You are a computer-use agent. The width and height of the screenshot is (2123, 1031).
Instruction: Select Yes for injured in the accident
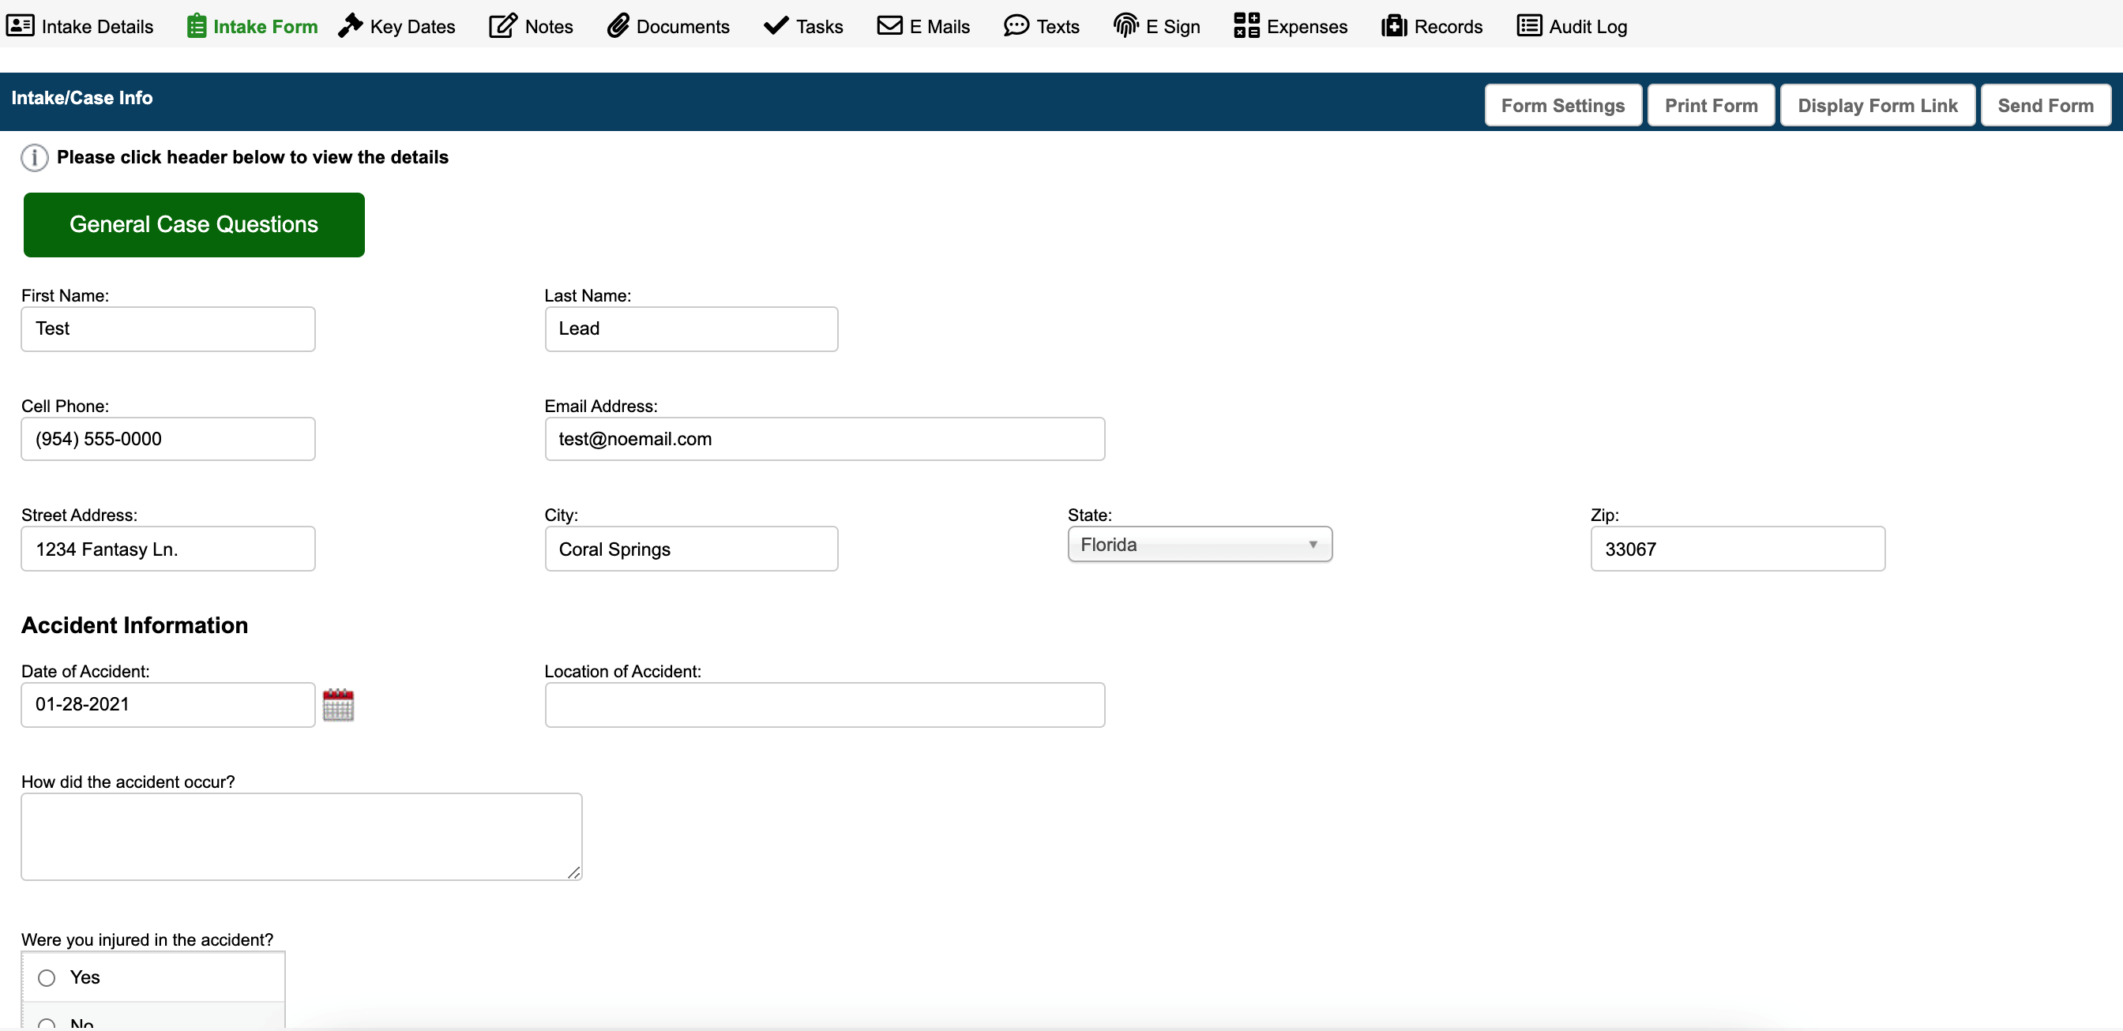pyautogui.click(x=47, y=977)
